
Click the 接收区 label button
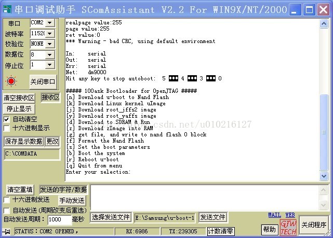pos(50,97)
